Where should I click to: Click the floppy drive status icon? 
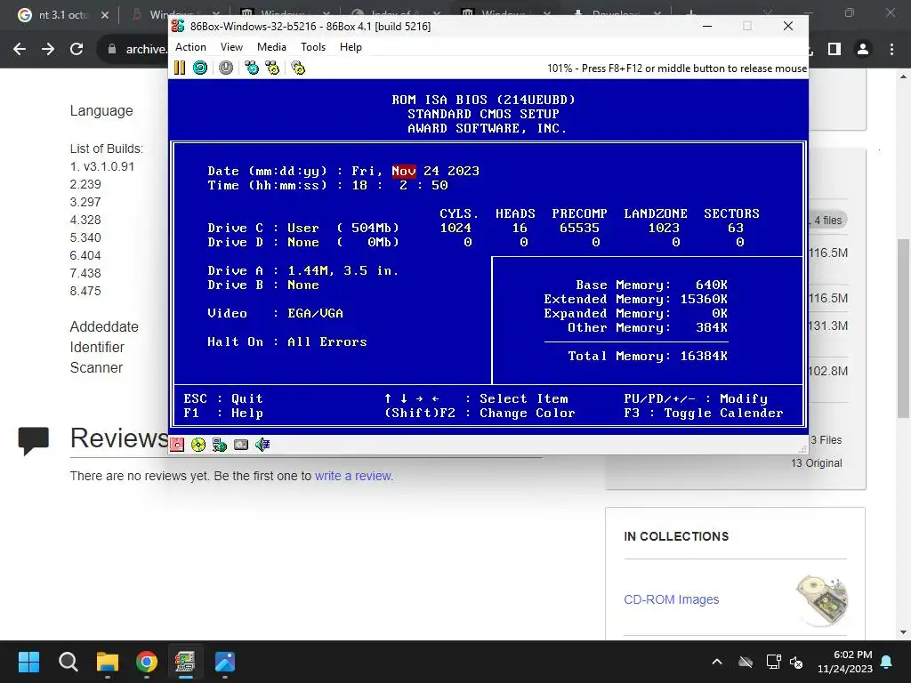[177, 445]
